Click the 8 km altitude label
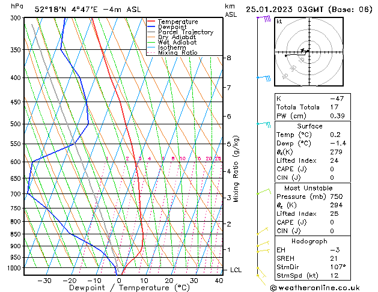Image resolution: width=378 pixels, height=292 pixels. (229, 58)
